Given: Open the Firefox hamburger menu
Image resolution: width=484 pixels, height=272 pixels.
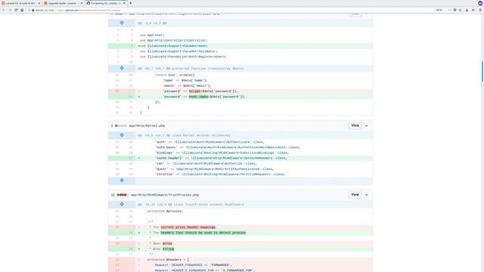Looking at the screenshot, I should (480, 10).
